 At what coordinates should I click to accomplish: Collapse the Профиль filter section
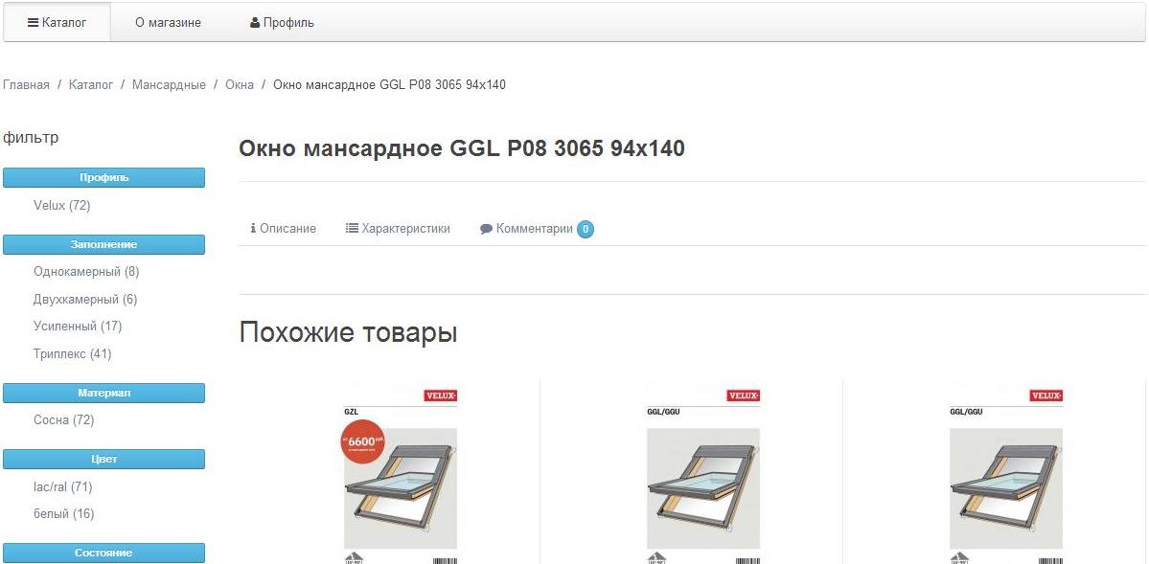point(104,177)
